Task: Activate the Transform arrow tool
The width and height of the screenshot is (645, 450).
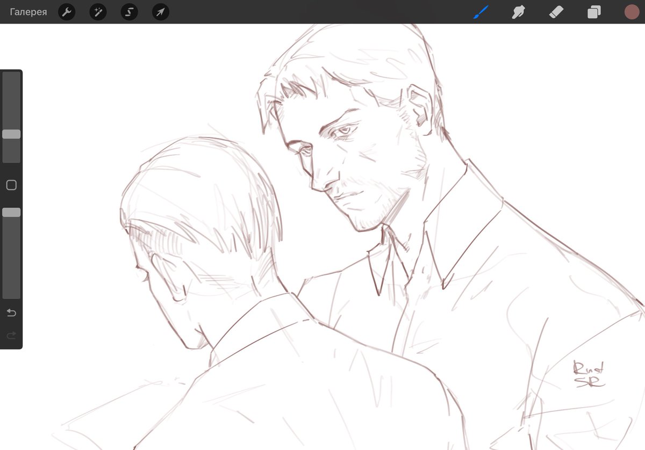Action: [x=161, y=12]
